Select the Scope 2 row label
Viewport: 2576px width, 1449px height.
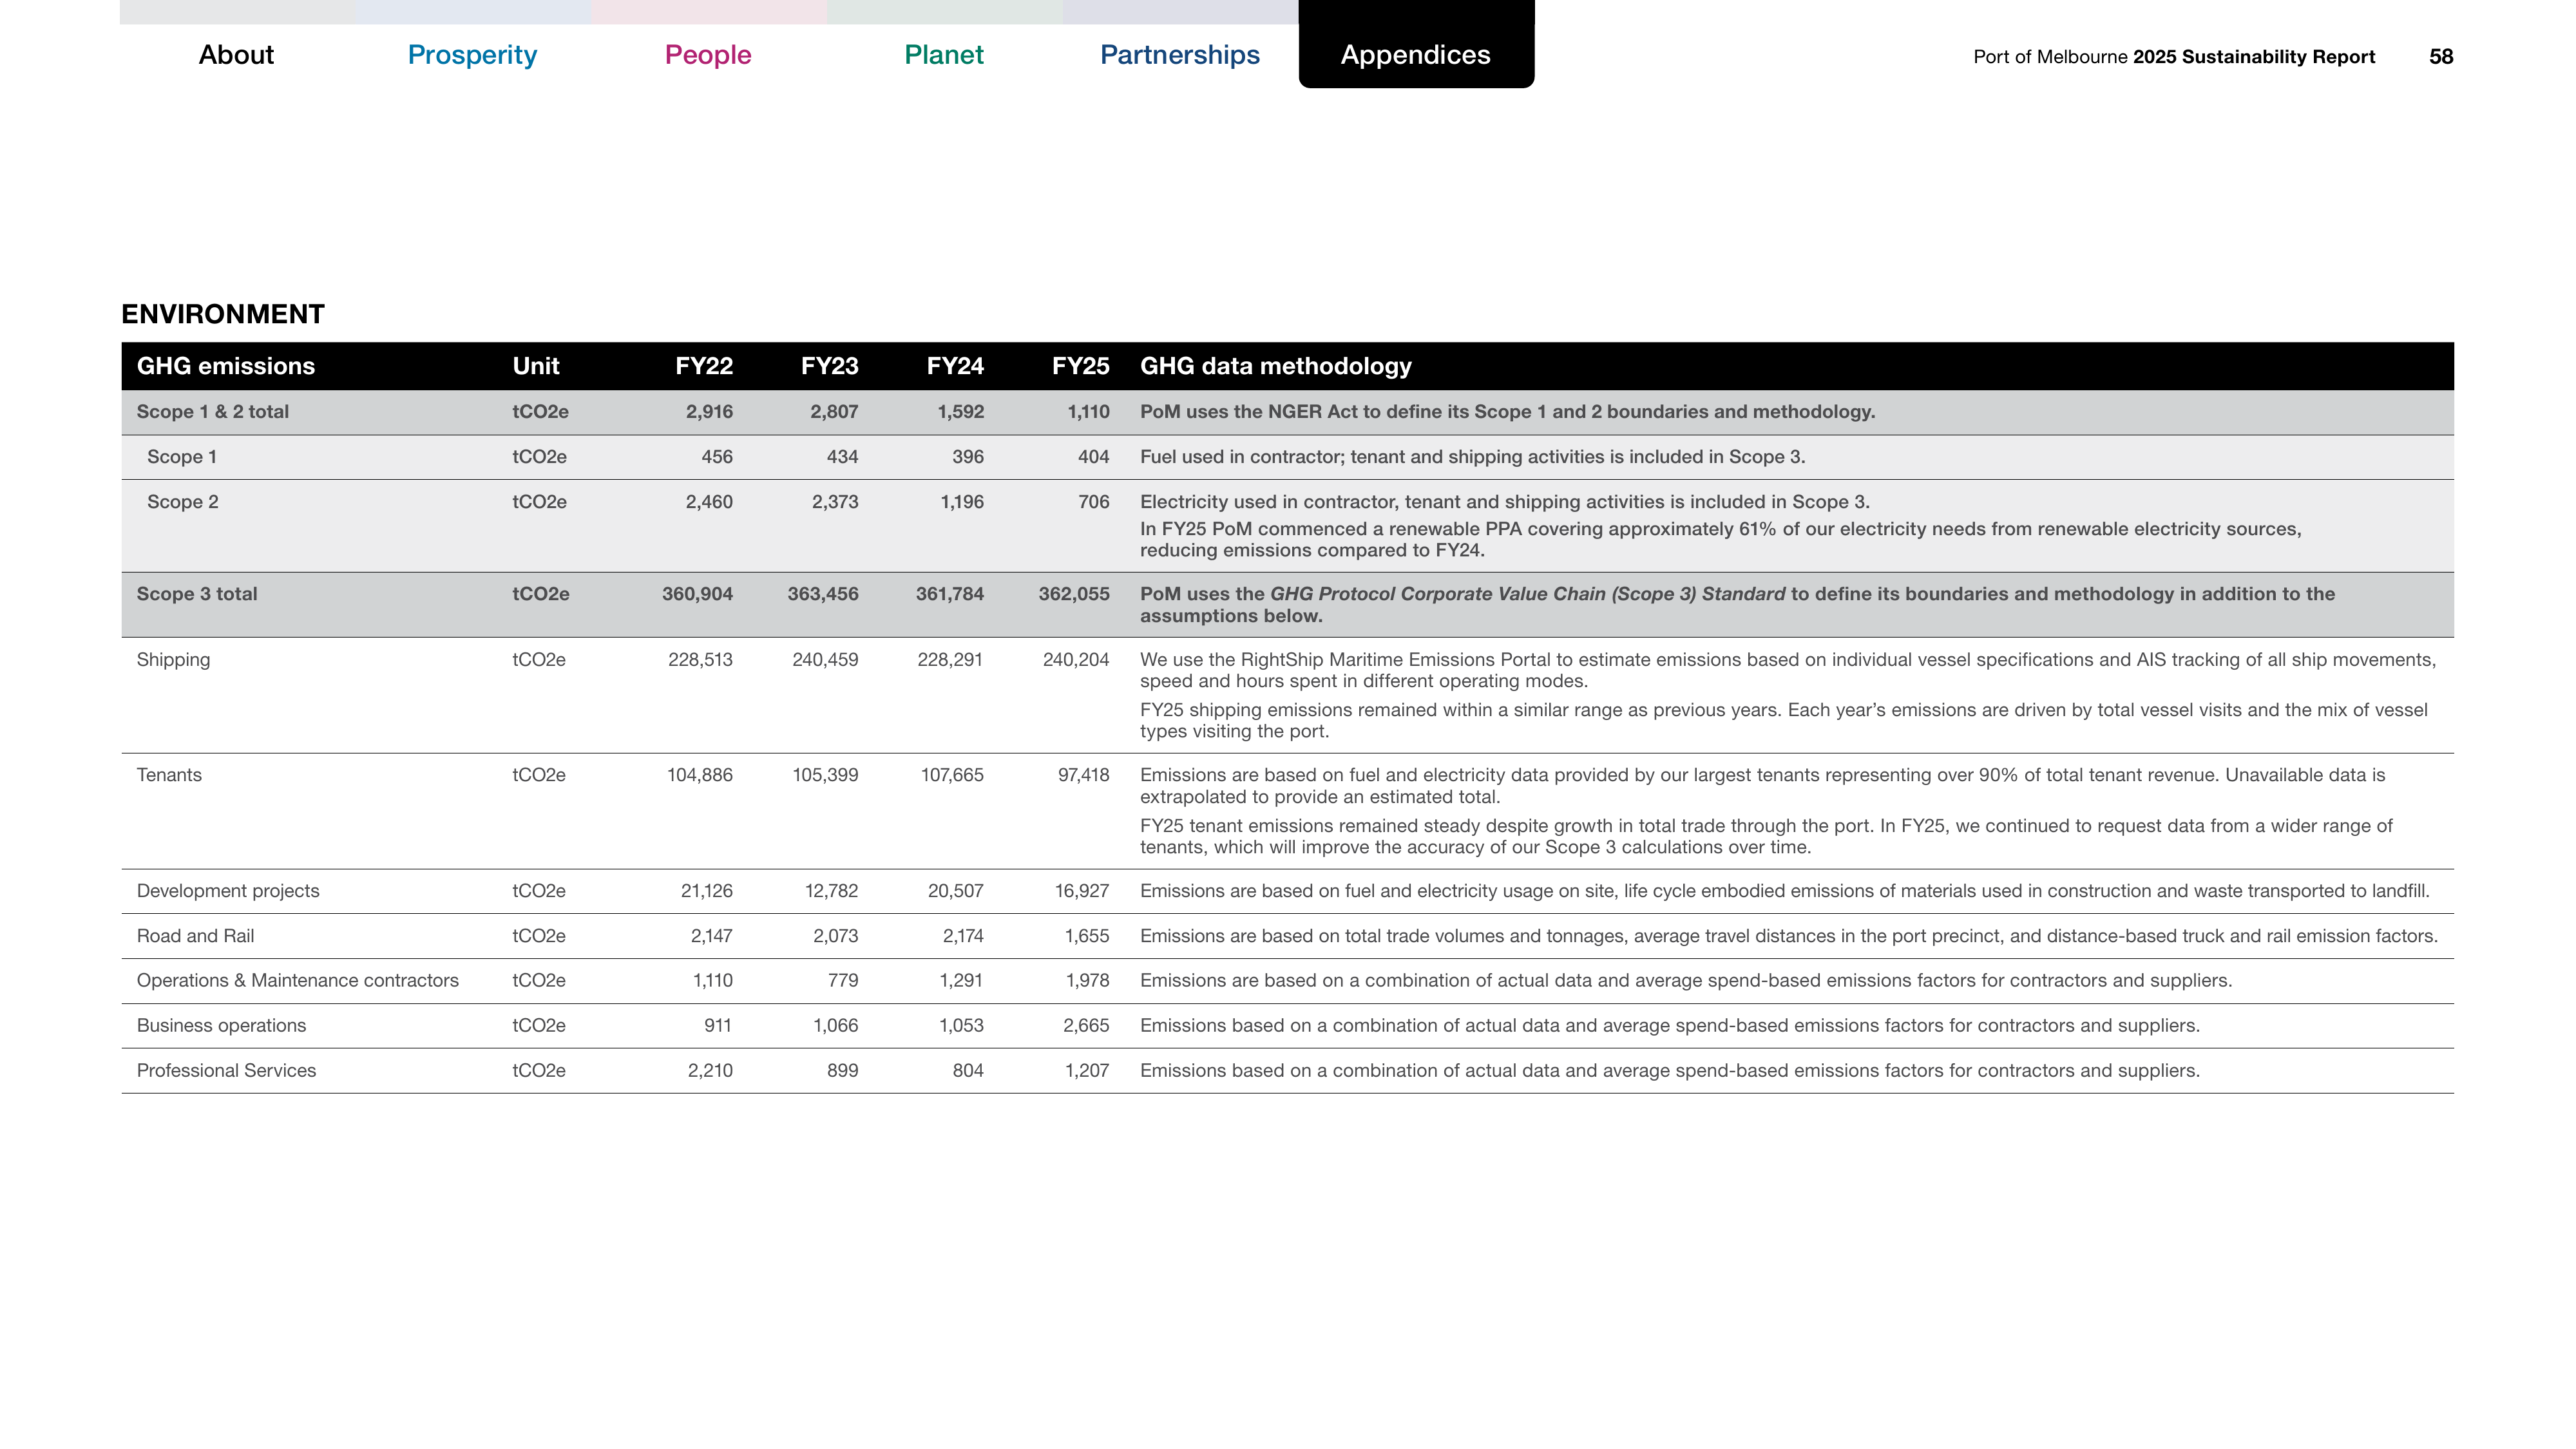(x=183, y=502)
